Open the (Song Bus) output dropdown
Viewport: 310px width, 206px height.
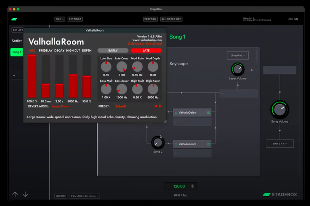coord(238,55)
